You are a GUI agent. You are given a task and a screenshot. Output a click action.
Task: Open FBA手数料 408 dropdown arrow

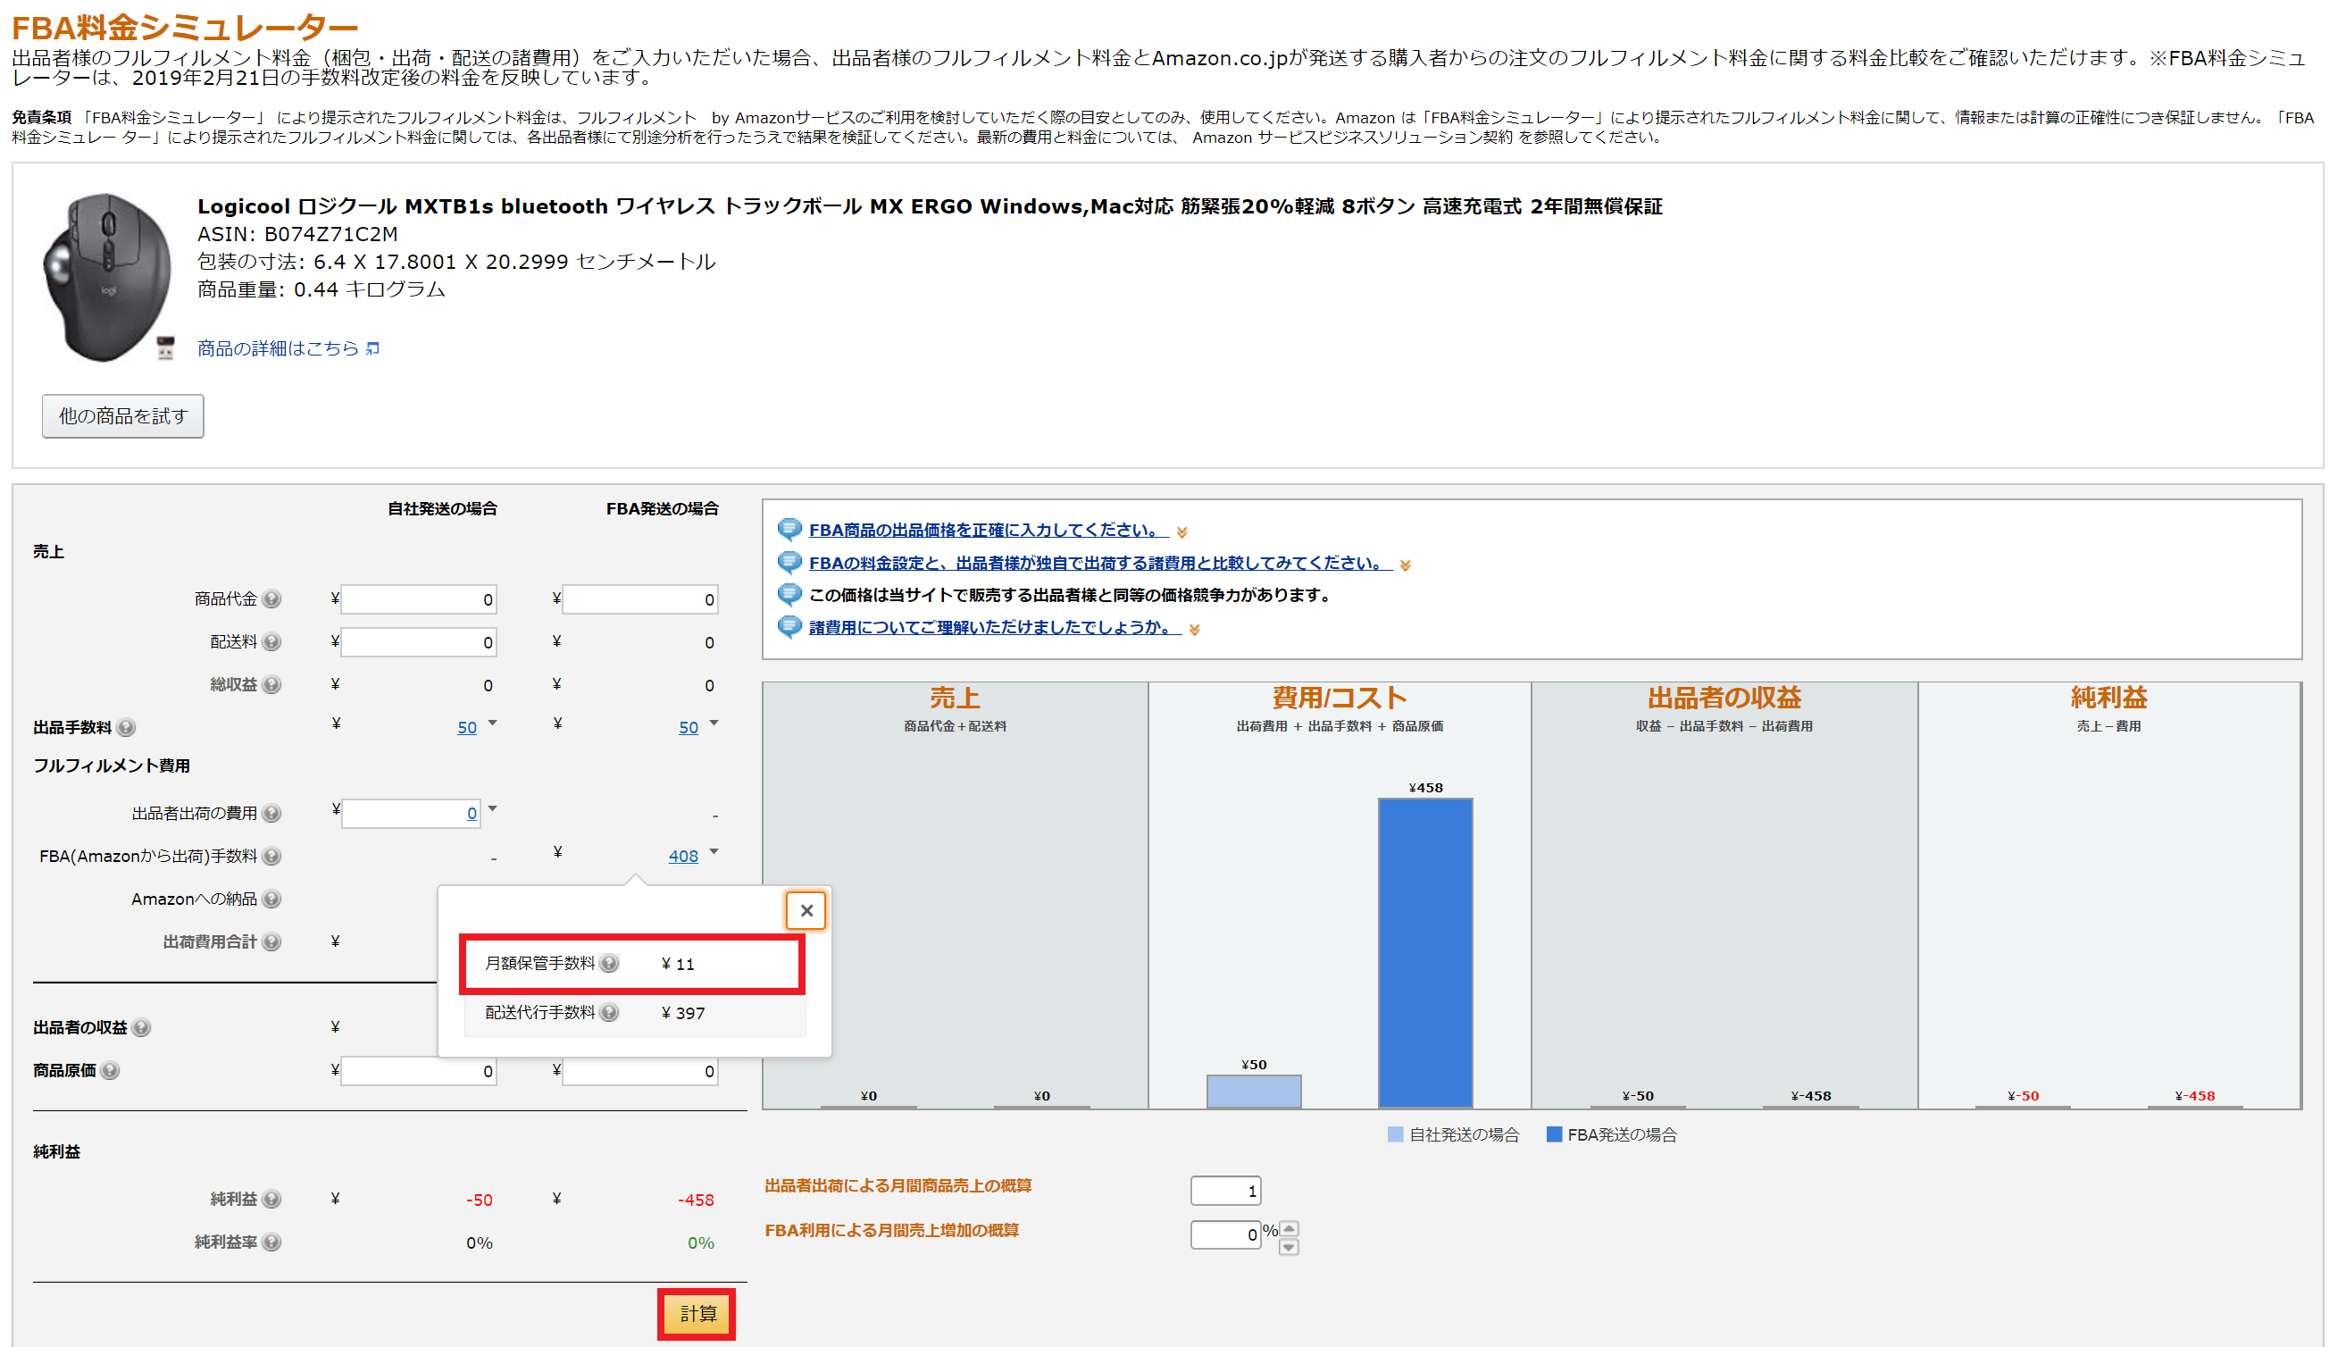tap(714, 852)
